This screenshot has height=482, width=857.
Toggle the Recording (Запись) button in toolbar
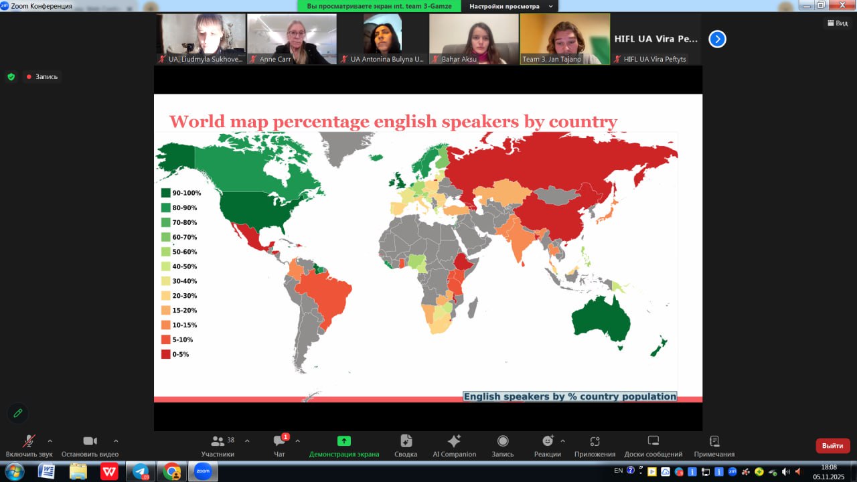tap(502, 445)
